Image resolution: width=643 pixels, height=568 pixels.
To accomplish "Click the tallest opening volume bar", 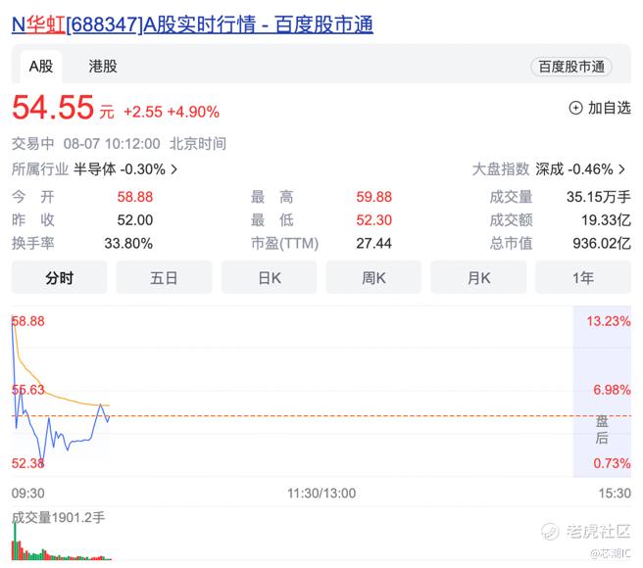I will 15,541.
